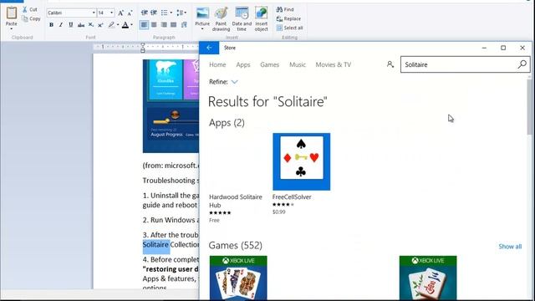This screenshot has width=535, height=301.
Task: Click the Increase indent icon
Action: (x=154, y=13)
